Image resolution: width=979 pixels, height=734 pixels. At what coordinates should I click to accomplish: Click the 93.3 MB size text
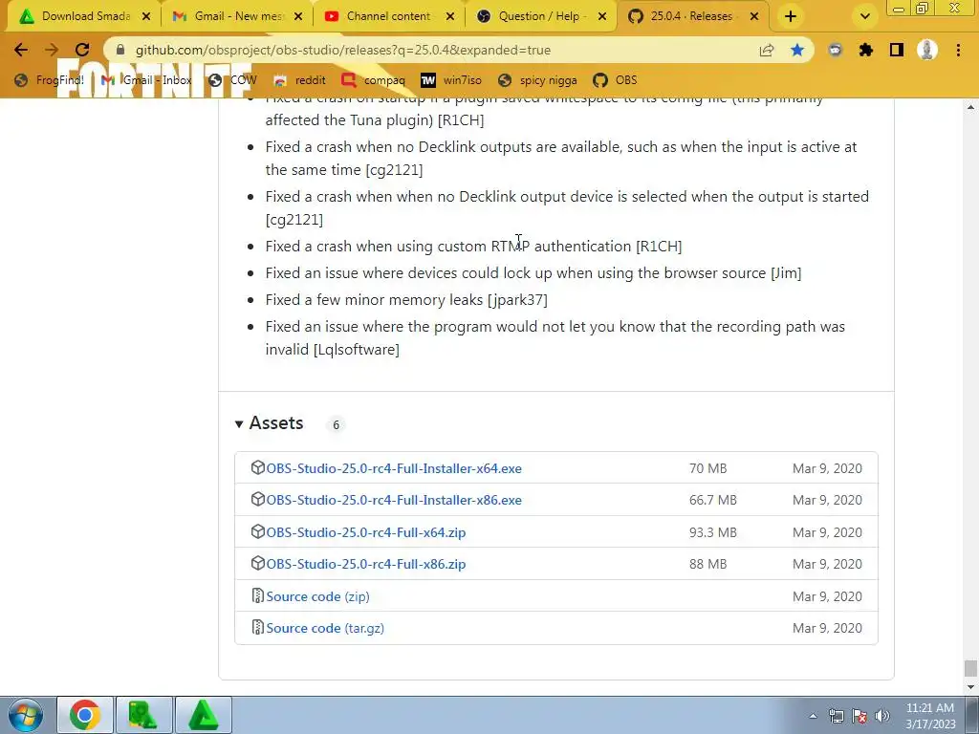pos(713,532)
